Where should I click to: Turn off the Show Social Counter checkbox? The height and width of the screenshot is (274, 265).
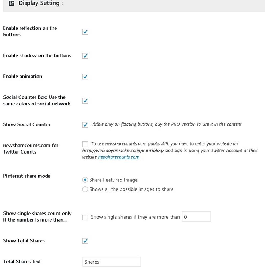pyautogui.click(x=85, y=125)
